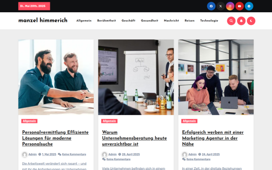Open Keine Kommentare on Unternehmensberatung post
The image size is (272, 170).
tap(118, 159)
